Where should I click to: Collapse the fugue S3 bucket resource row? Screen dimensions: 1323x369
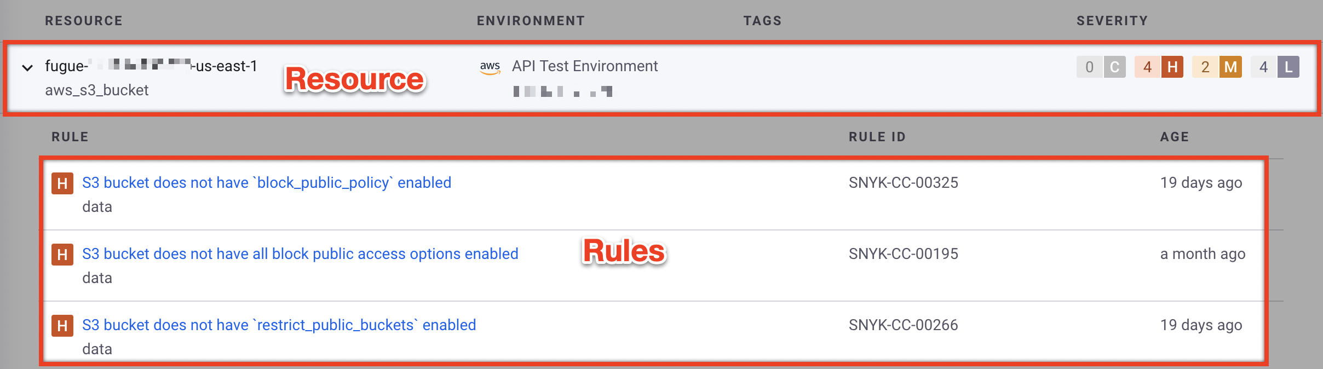pyautogui.click(x=27, y=68)
